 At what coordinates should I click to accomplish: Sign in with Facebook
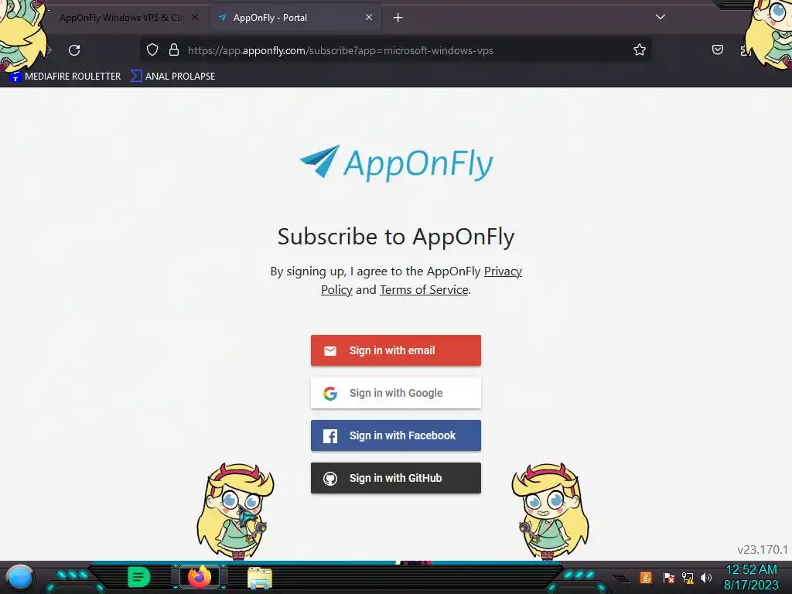tap(396, 435)
